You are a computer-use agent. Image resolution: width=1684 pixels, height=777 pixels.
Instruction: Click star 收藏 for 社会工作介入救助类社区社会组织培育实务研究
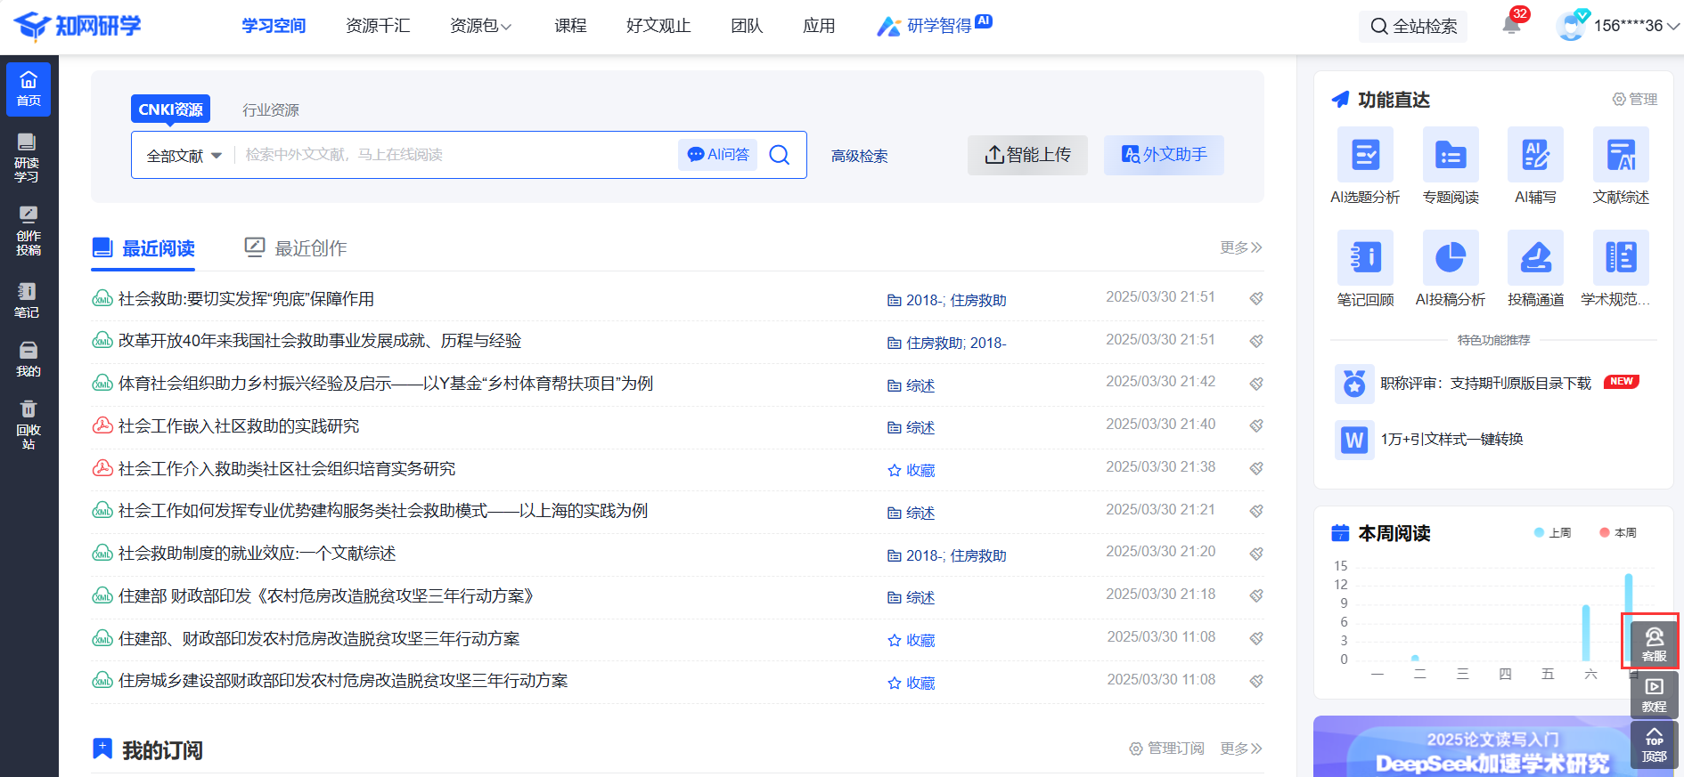point(911,470)
